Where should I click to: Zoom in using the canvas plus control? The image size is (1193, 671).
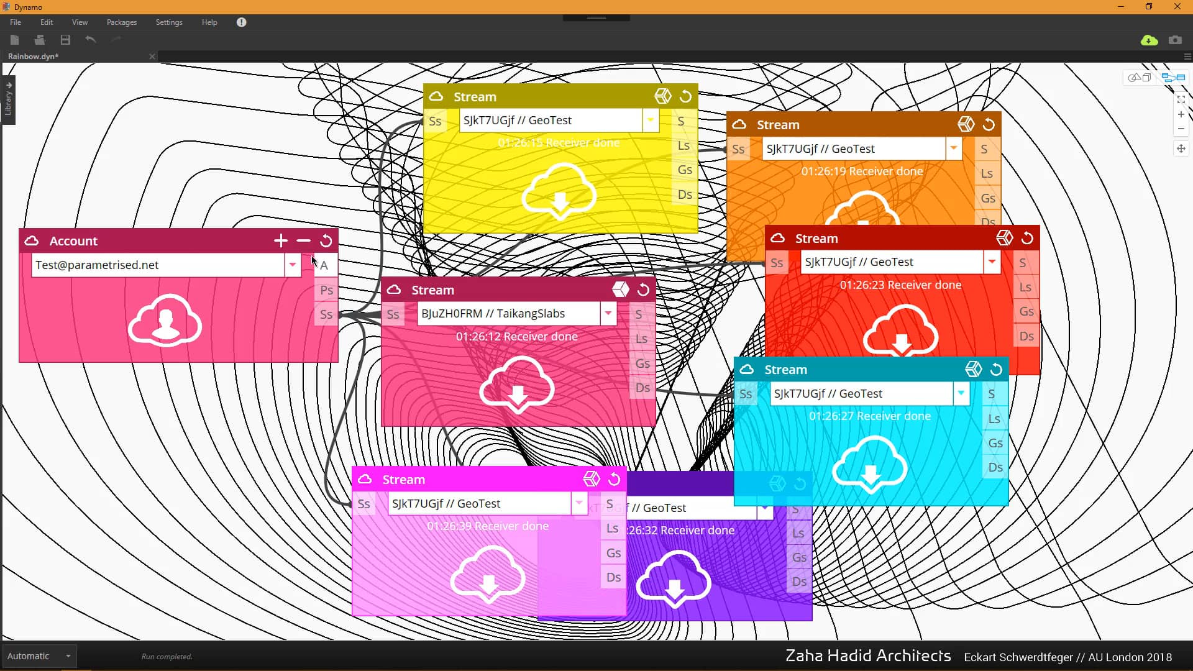pyautogui.click(x=1181, y=114)
